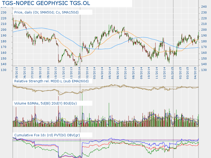Click the 11/2014 date axis label

[157, 73]
